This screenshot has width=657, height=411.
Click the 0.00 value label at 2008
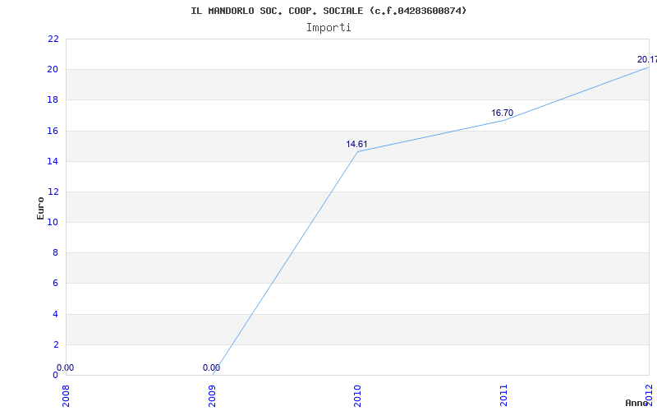[66, 367]
